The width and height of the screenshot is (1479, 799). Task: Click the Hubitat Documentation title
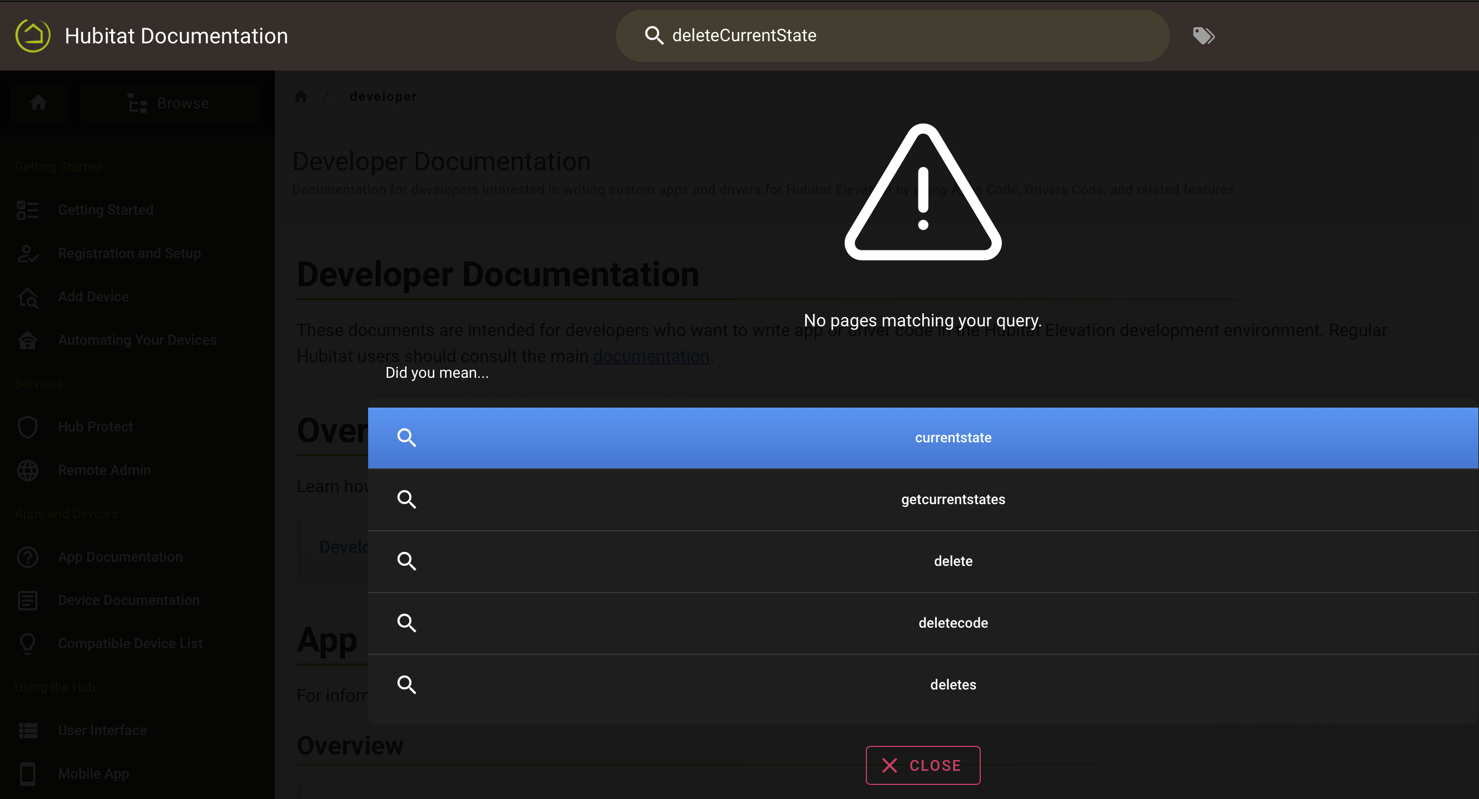coord(176,36)
